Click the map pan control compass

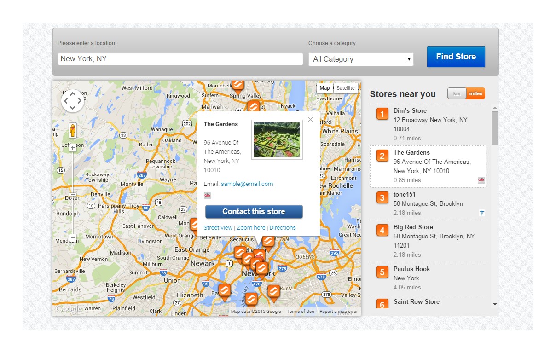click(x=73, y=101)
